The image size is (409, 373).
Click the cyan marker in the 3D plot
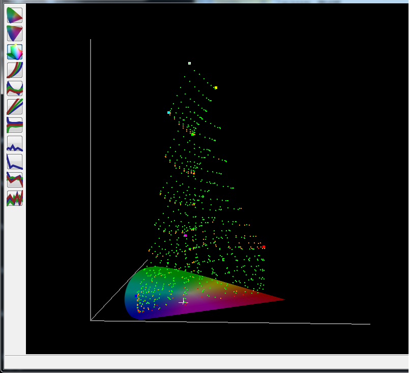click(x=168, y=113)
